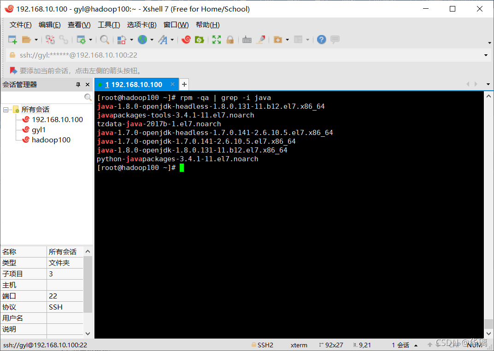The width and height of the screenshot is (494, 351).
Task: Launch Xshell red swirl toolbar icon
Action: pyautogui.click(x=186, y=40)
